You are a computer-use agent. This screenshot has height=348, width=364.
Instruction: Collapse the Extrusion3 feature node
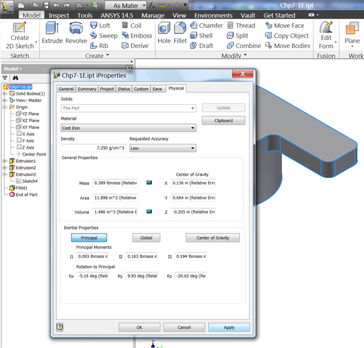pos(4,175)
